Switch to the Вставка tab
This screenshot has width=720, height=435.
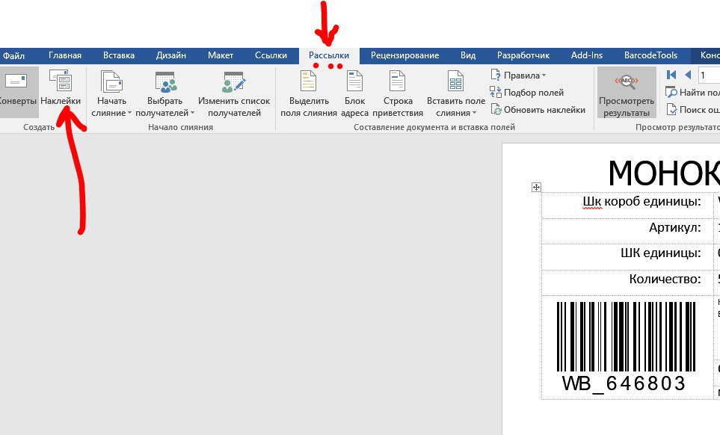pyautogui.click(x=118, y=55)
